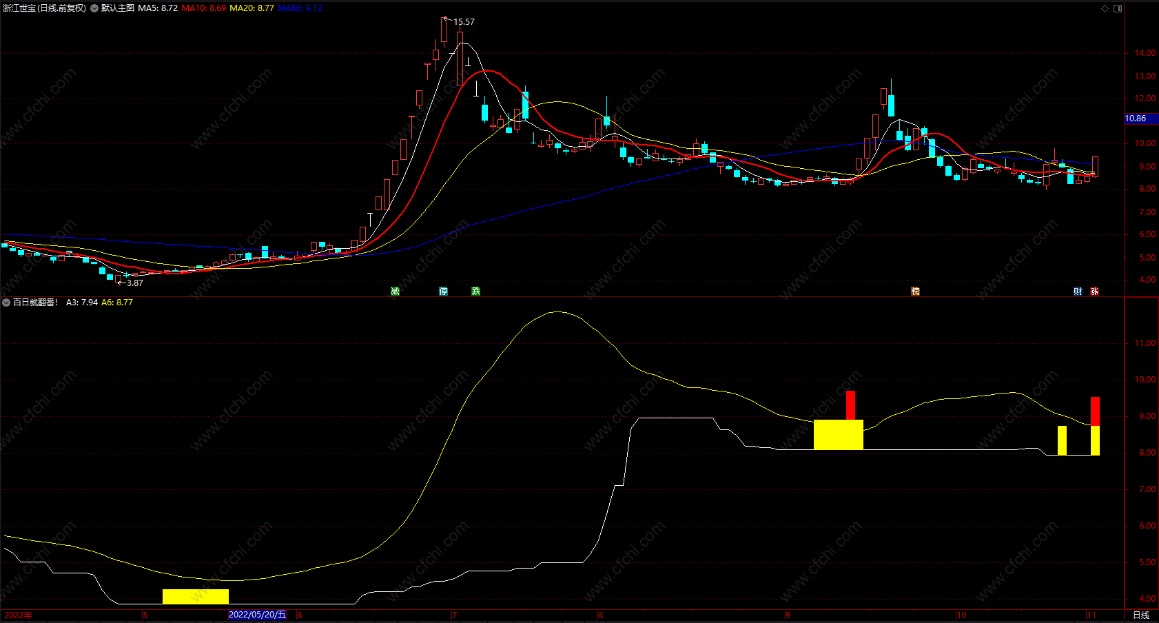Click the 默认主图 indicator label
Screen dimensions: 1159x623
[x=118, y=8]
